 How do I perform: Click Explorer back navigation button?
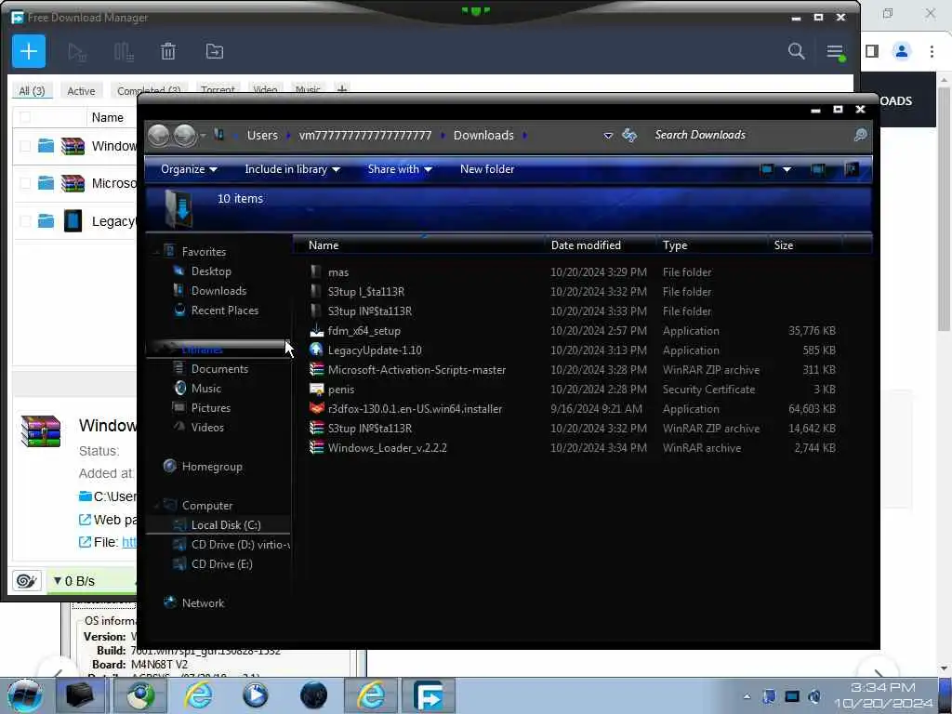pyautogui.click(x=159, y=136)
